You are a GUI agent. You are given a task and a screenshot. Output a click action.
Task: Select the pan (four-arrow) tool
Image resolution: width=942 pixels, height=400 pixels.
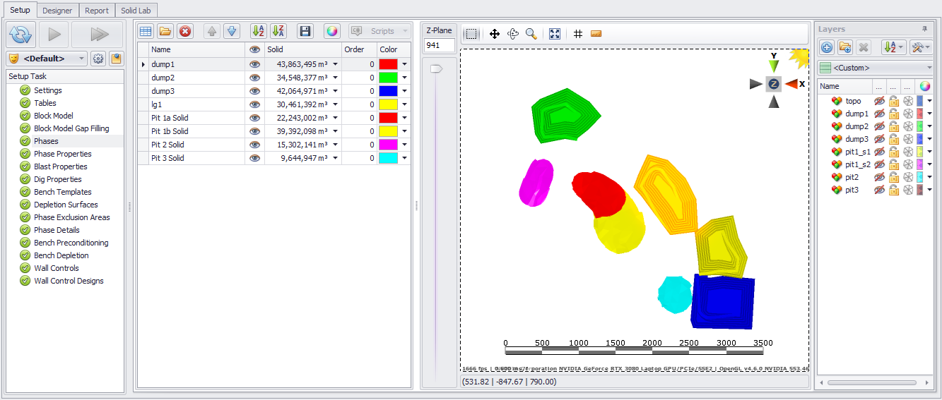pyautogui.click(x=495, y=34)
